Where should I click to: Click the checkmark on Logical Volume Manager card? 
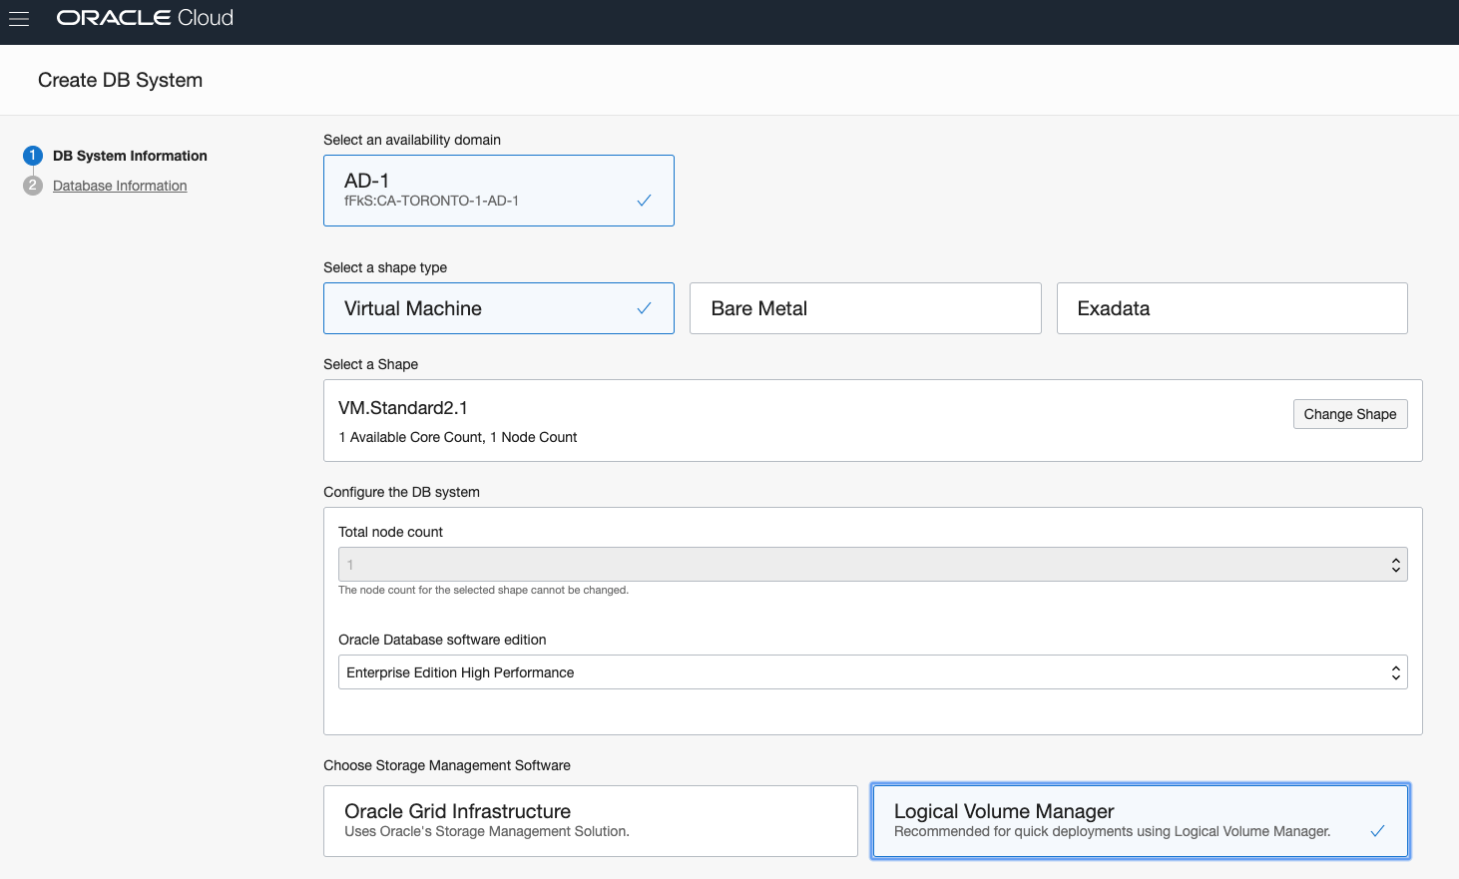pos(1378,830)
